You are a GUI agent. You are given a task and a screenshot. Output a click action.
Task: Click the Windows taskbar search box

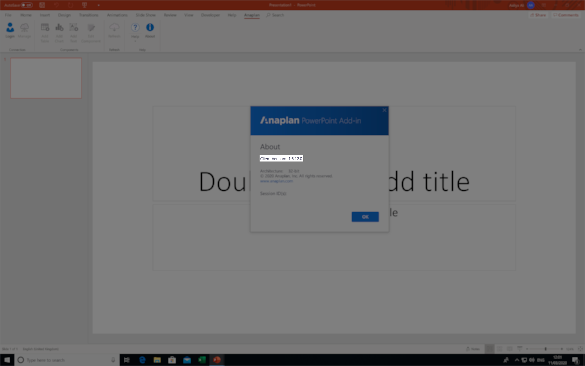pos(67,360)
